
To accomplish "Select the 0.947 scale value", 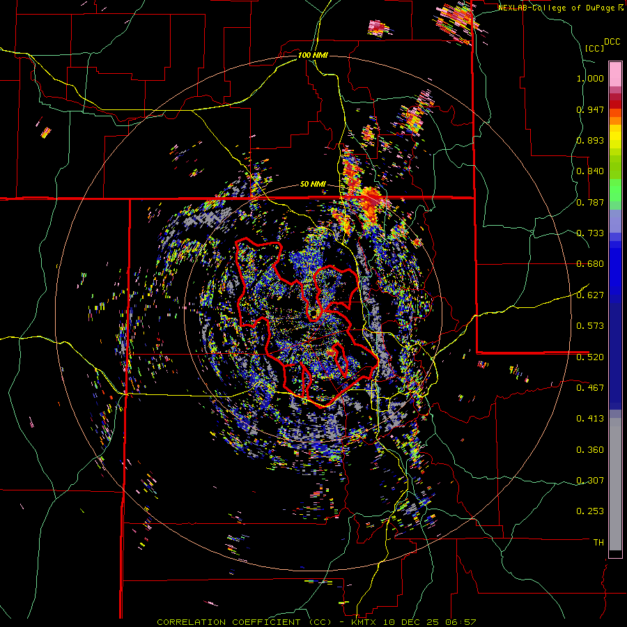I will [x=590, y=109].
